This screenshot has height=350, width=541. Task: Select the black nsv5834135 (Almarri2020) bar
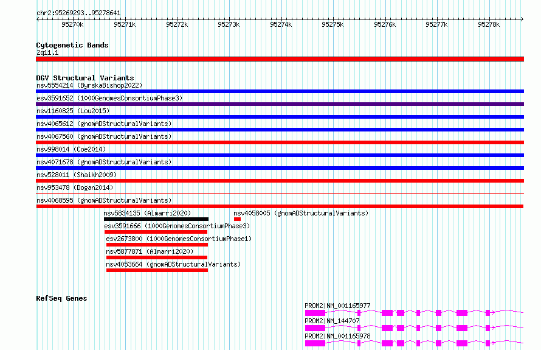156,219
